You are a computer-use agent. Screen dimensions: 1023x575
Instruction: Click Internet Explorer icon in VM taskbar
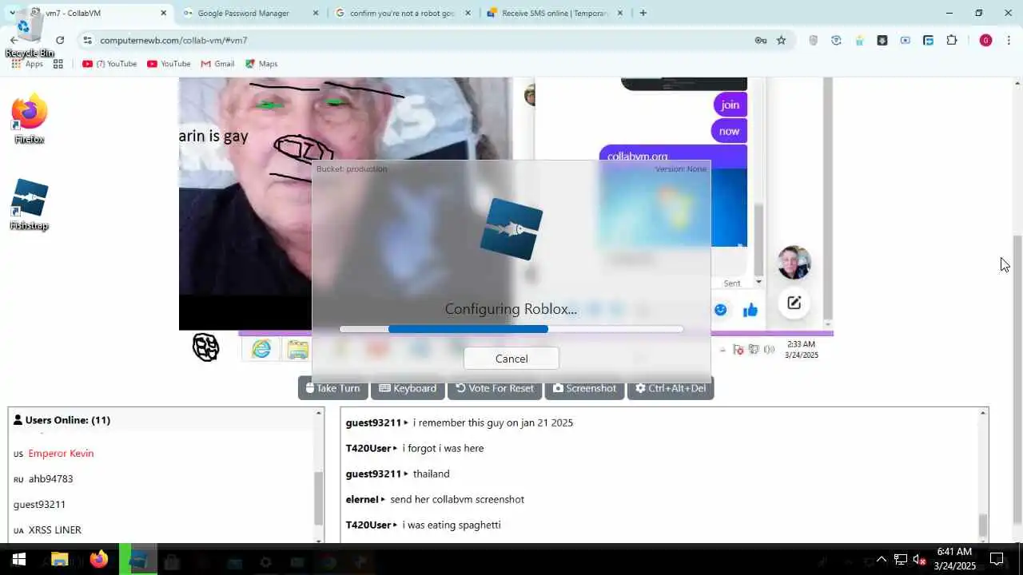click(261, 349)
